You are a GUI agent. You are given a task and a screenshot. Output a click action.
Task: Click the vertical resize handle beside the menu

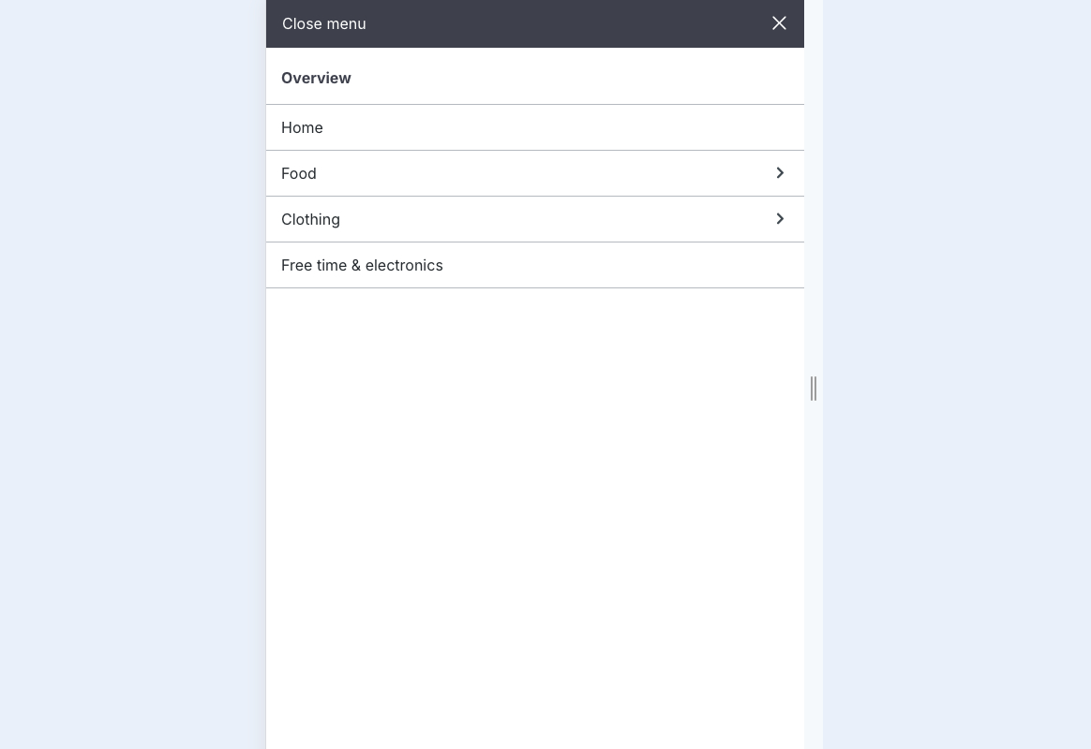[814, 389]
